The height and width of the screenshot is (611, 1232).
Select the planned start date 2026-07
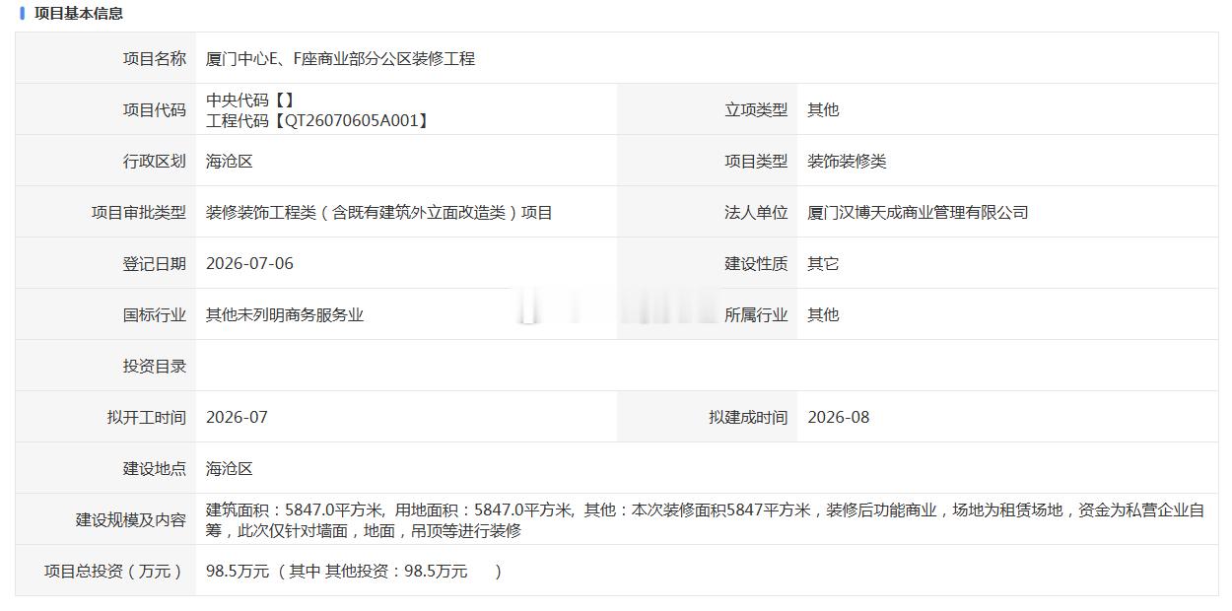[x=237, y=418]
